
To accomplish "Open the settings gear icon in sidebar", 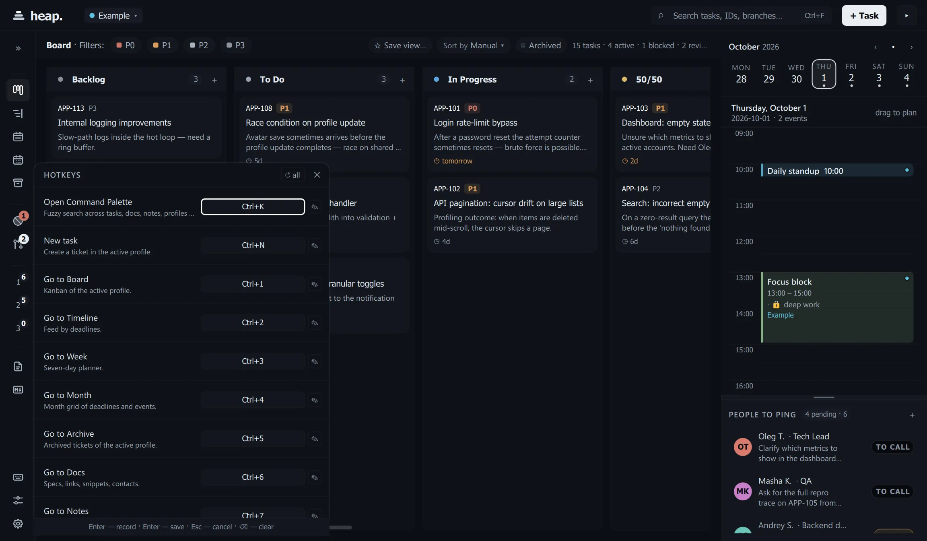I will pos(18,524).
